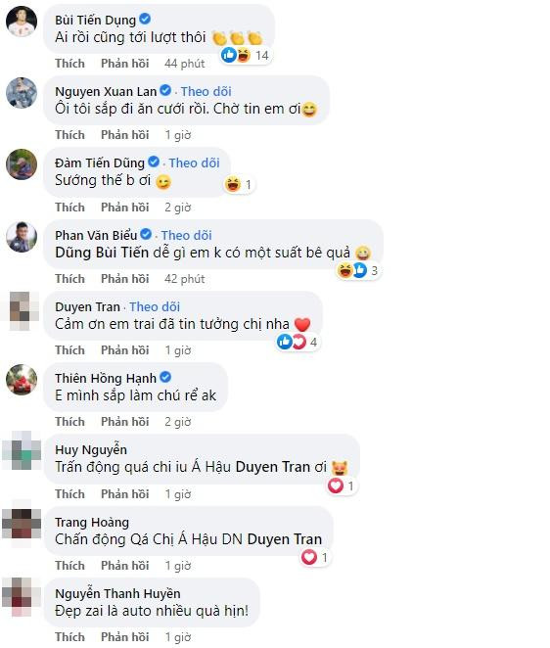Reply to Phan Văn Biểu's comment with Phản hồi

(x=125, y=279)
